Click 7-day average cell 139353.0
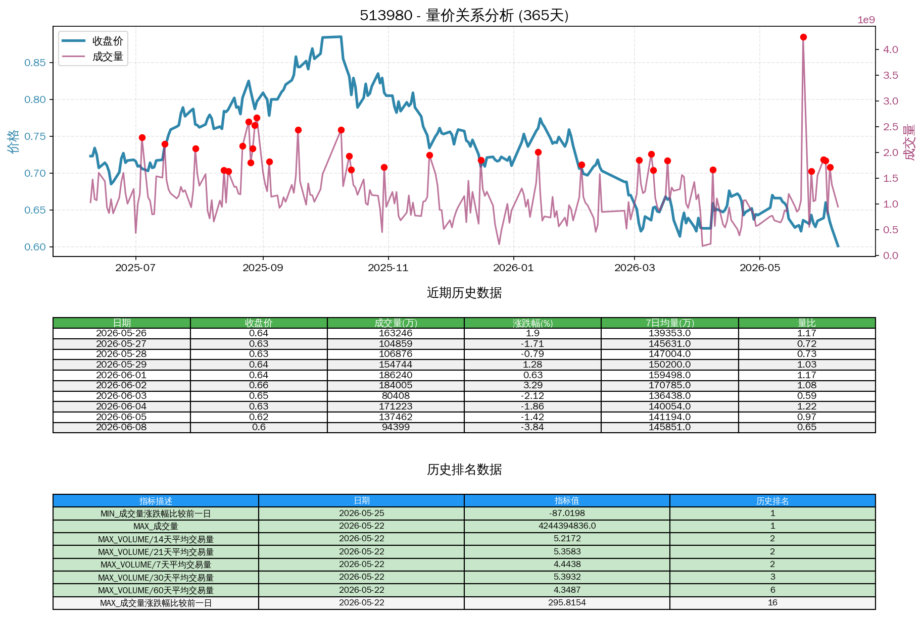 click(670, 333)
